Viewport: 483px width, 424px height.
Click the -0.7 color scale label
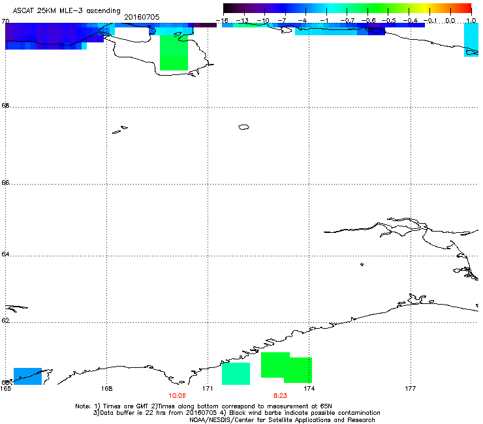[347, 21]
